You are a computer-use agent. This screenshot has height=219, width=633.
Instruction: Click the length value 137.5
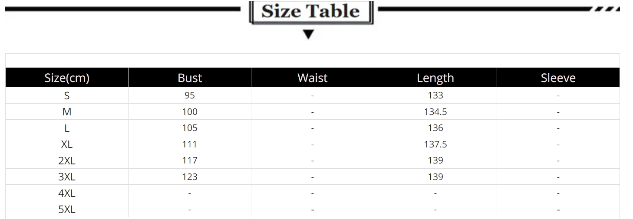pos(435,144)
